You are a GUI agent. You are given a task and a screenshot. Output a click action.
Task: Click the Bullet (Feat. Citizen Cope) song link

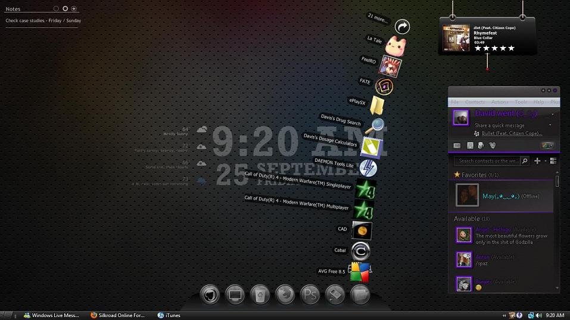tap(512, 133)
